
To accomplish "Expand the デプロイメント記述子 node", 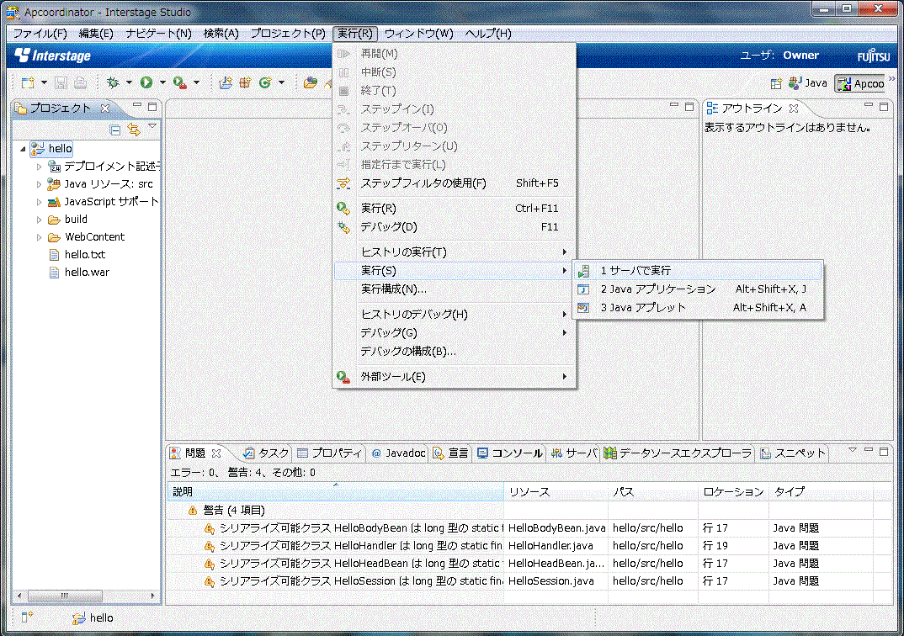I will tap(40, 167).
